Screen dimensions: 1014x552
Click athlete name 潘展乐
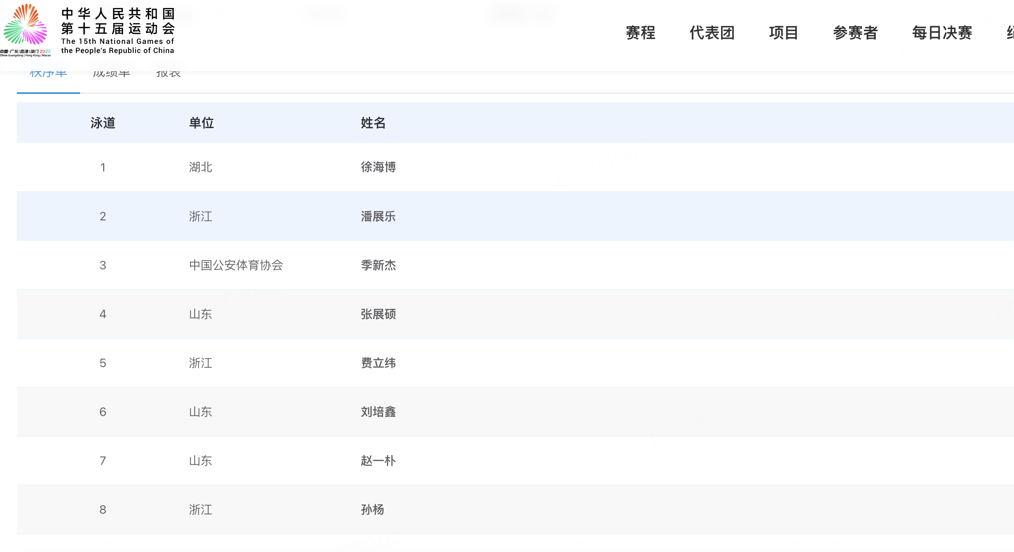coord(378,217)
